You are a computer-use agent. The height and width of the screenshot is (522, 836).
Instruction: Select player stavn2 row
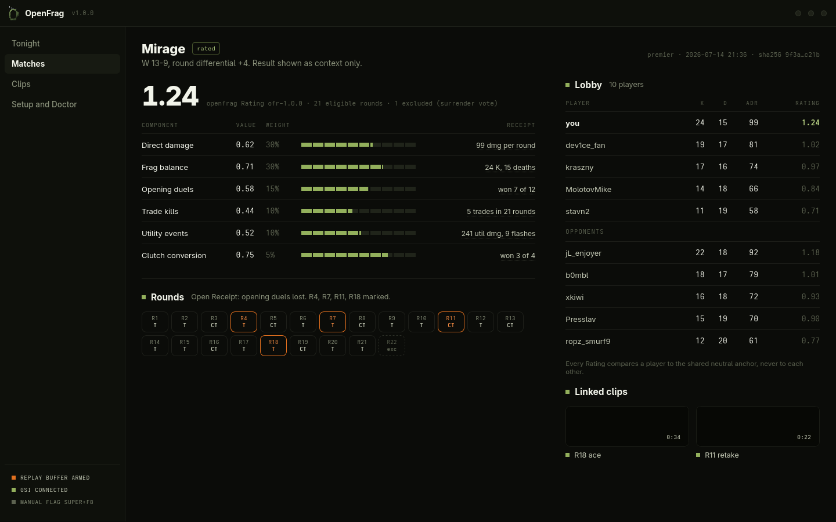click(693, 211)
